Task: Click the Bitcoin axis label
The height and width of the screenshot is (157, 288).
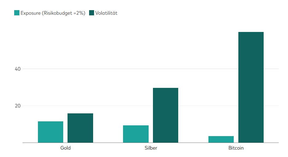Action: tap(236, 148)
